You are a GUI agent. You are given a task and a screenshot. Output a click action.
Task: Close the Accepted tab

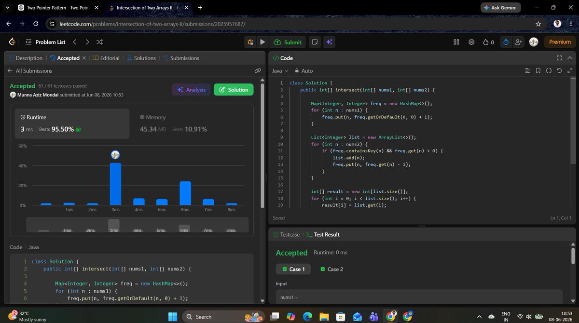[x=84, y=58]
